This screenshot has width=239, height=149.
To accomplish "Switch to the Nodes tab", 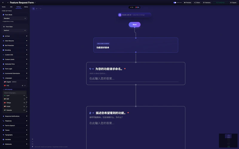I will pyautogui.click(x=4, y=7).
